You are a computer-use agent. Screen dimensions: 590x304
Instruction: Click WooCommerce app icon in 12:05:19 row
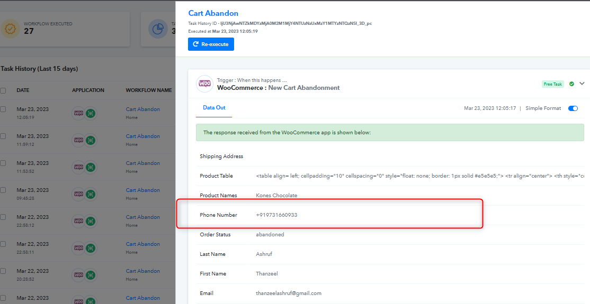78,113
